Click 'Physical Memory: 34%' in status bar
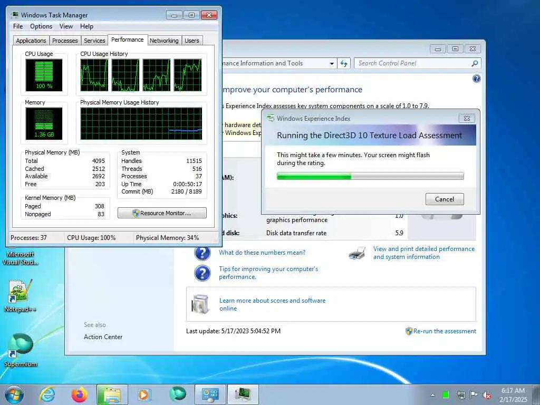Image resolution: width=540 pixels, height=405 pixels. (x=167, y=238)
